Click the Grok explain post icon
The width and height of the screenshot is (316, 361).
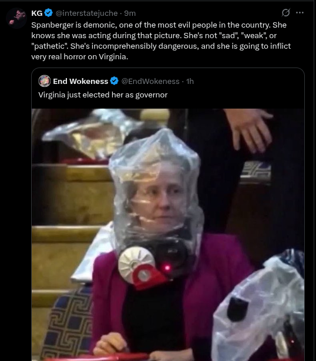[x=285, y=13]
